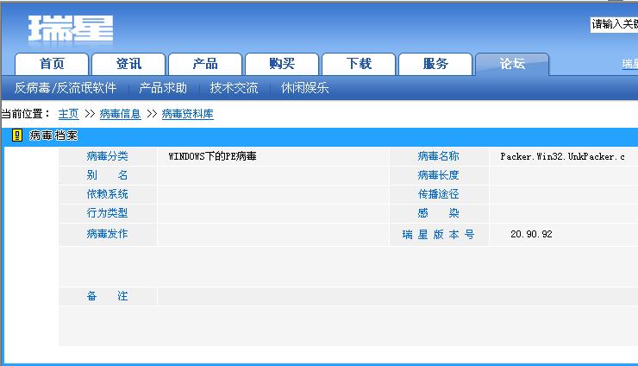Click the Rising (瑞星) logo

pyautogui.click(x=71, y=28)
